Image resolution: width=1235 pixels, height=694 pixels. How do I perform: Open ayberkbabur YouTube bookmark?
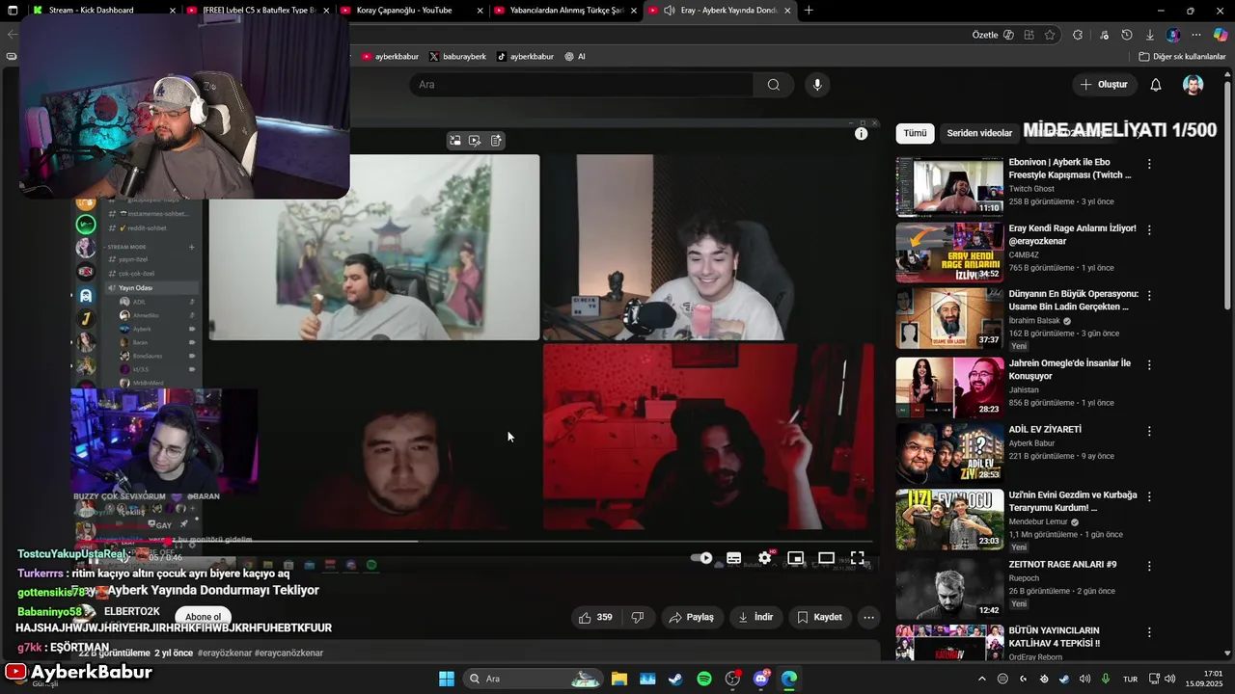[391, 57]
